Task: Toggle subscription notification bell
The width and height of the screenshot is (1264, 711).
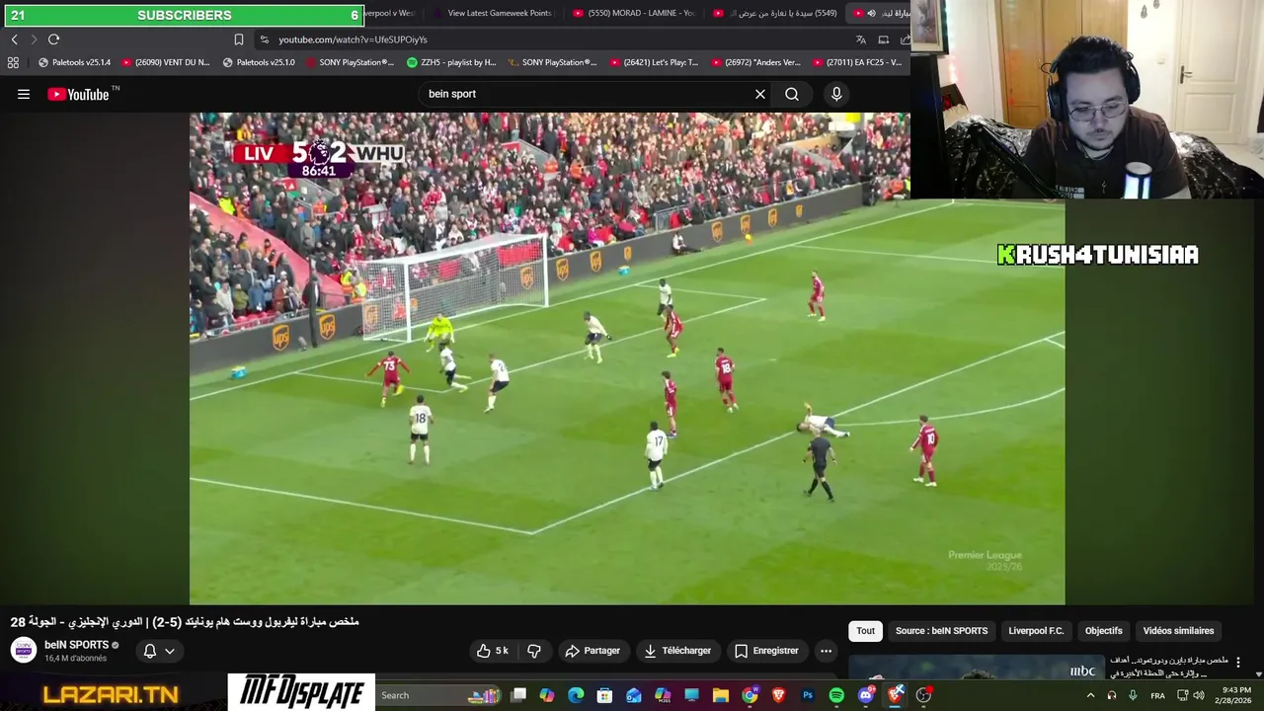Action: 150,651
